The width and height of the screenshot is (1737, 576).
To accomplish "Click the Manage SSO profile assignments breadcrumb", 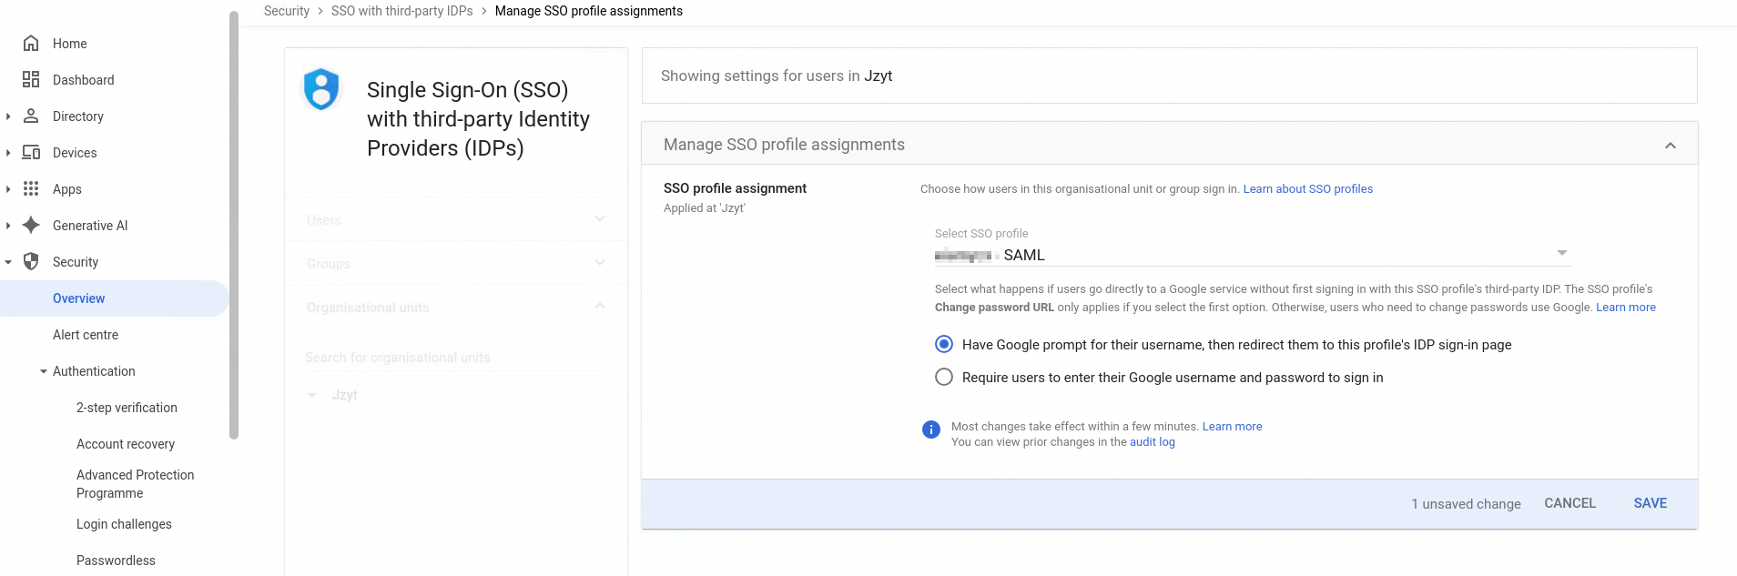I will click(589, 11).
